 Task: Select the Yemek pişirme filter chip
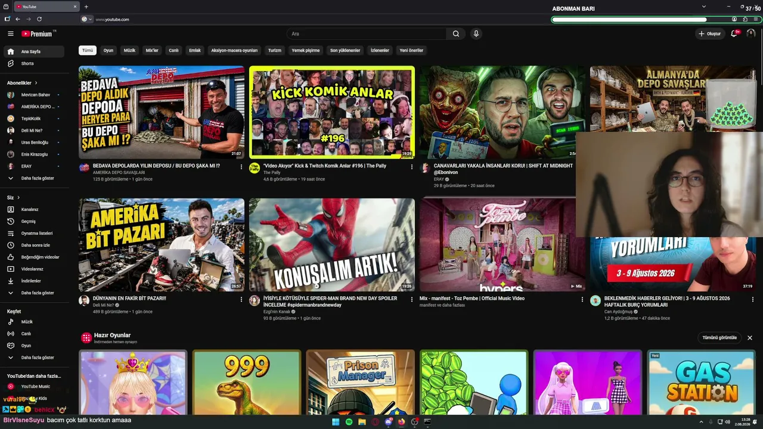[x=306, y=51]
